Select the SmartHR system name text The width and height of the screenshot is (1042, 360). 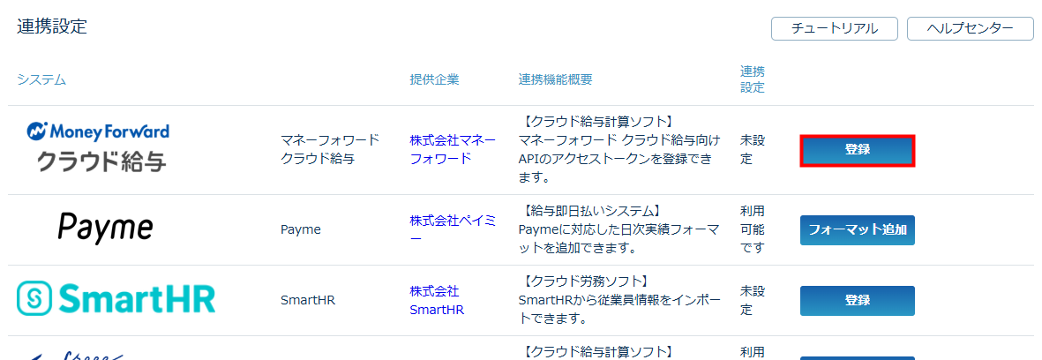[x=307, y=300]
